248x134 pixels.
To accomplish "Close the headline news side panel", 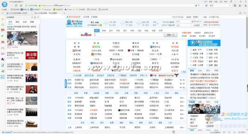I will pos(38,17).
